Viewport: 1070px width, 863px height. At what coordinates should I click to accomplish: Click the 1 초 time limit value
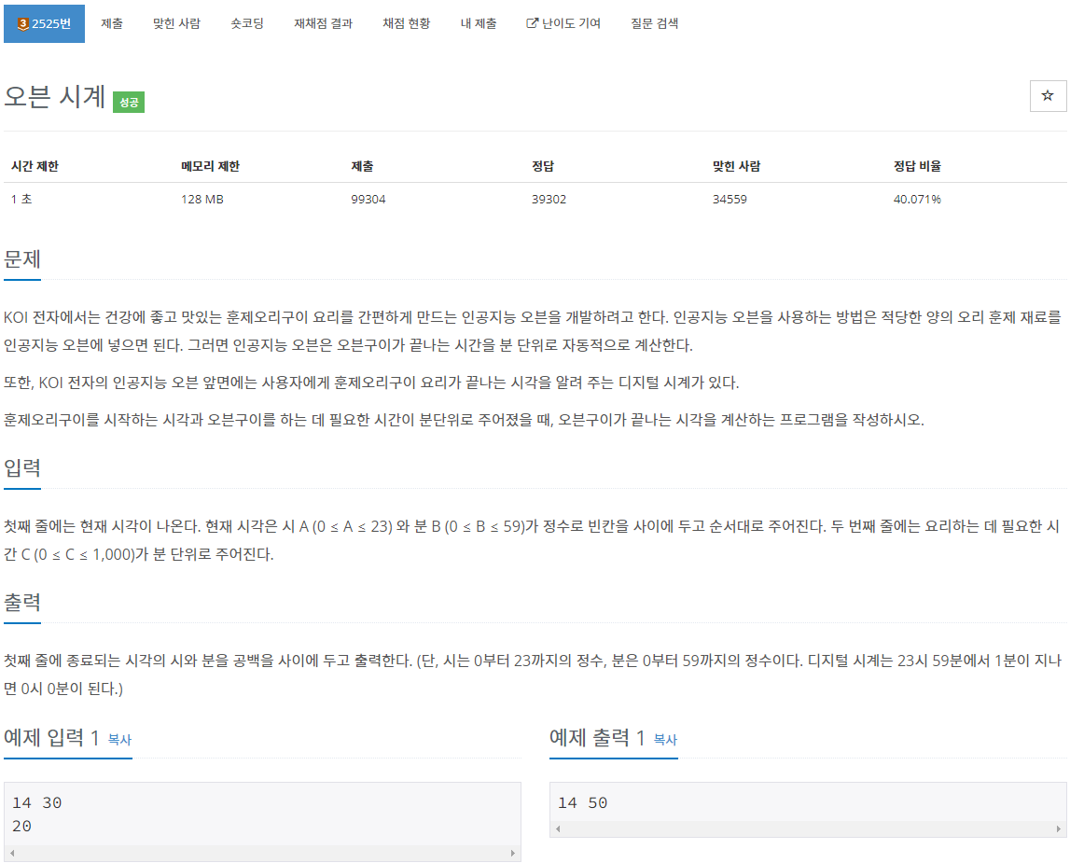point(21,200)
